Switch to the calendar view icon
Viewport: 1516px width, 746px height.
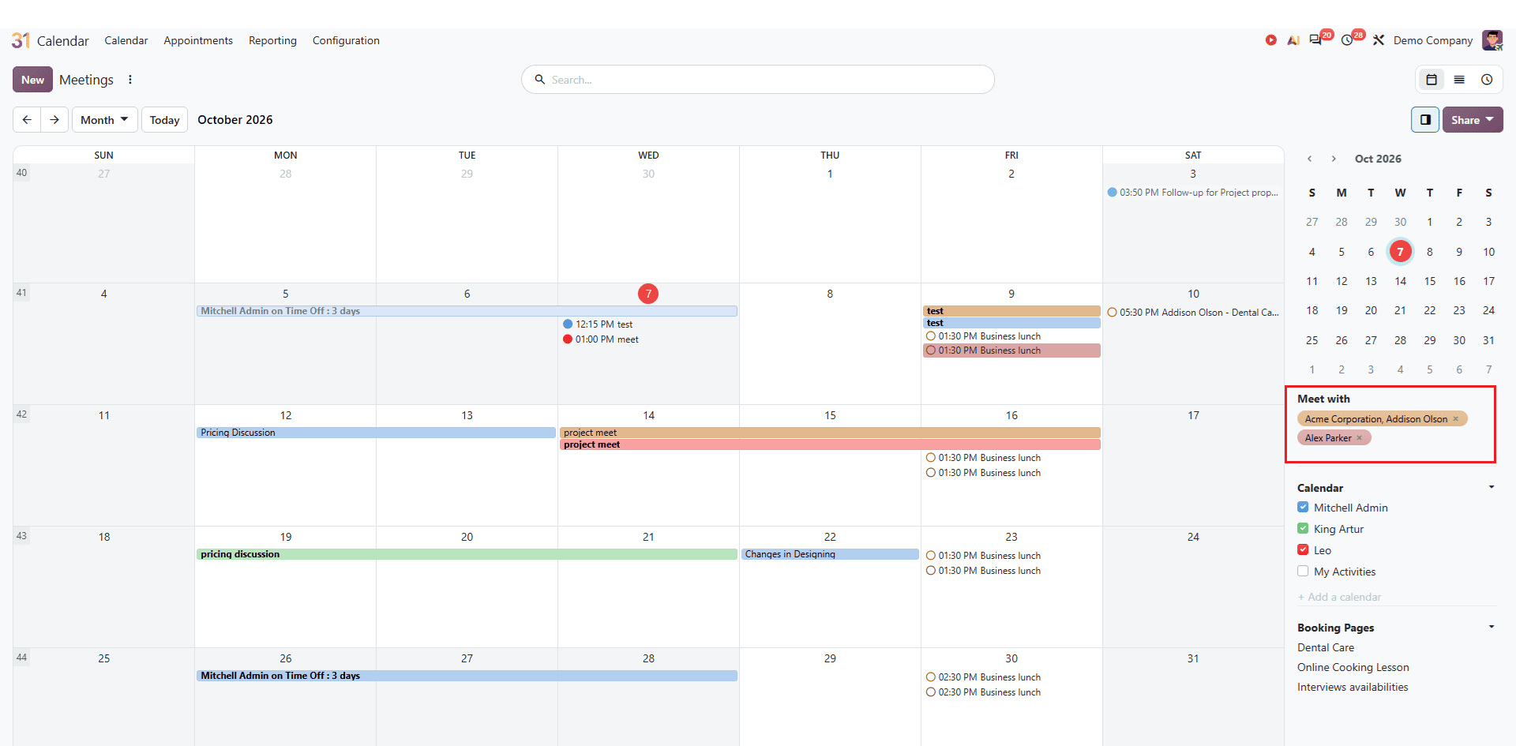(1432, 80)
